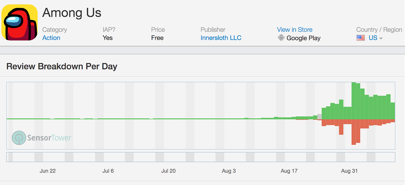This screenshot has width=405, height=185.
Task: Click the Android robot icon
Action: coord(281,38)
